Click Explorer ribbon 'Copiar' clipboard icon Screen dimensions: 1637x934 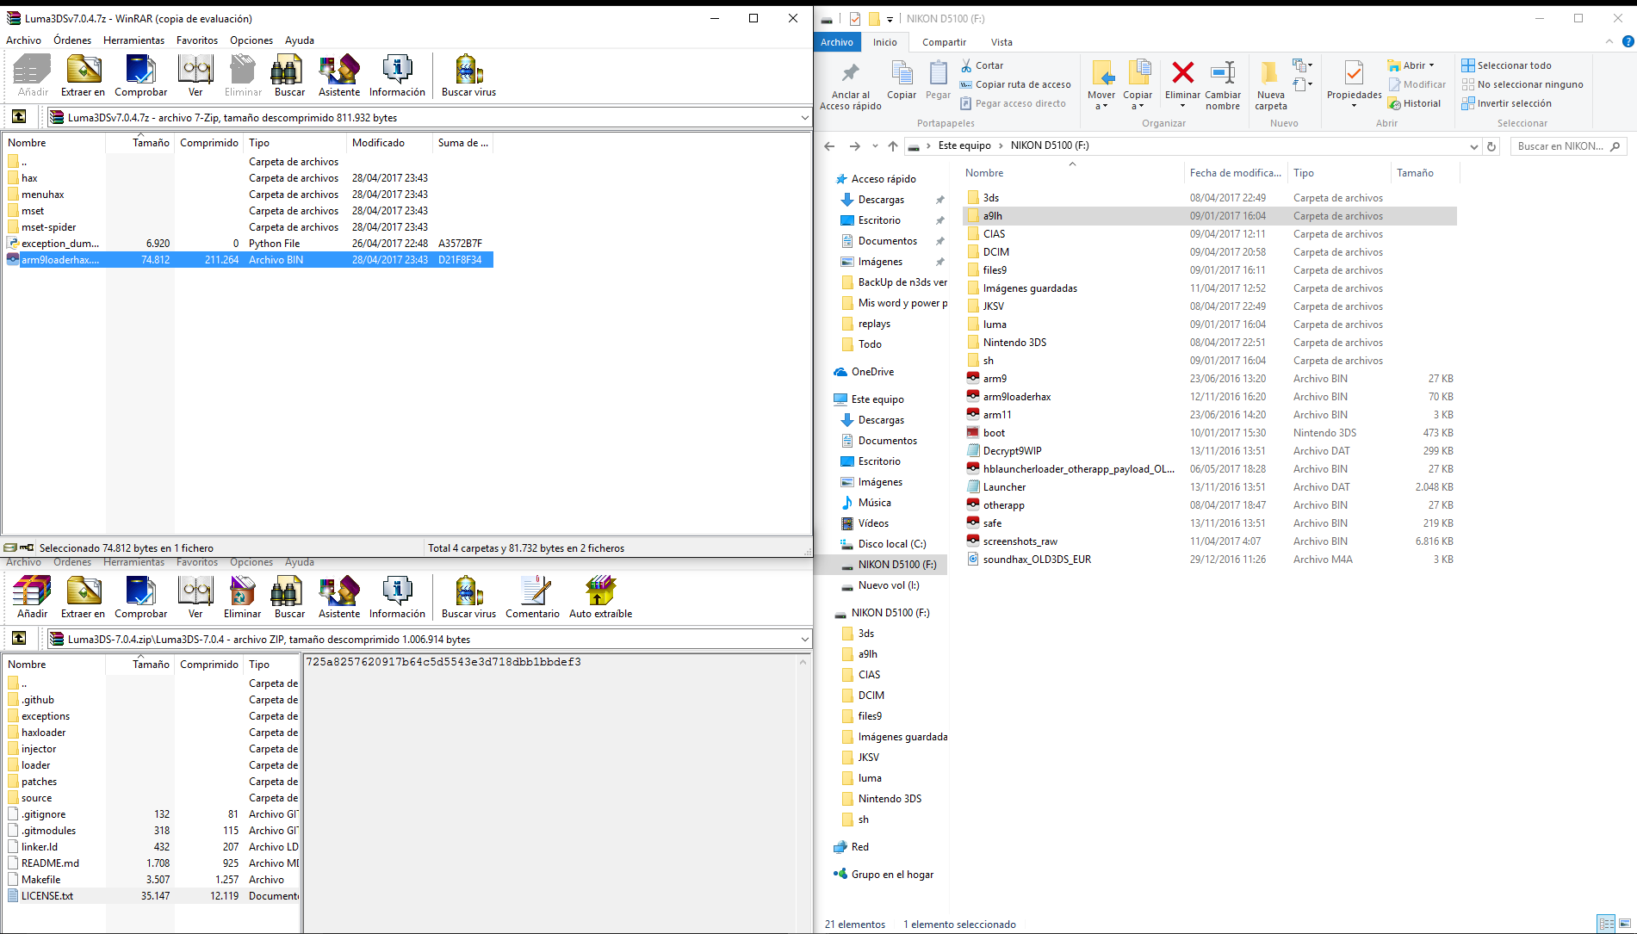pos(902,81)
